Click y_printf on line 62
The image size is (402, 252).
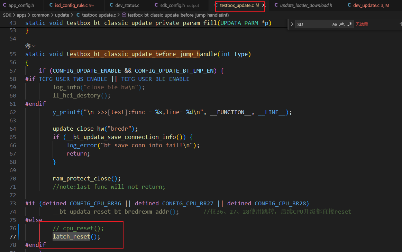66,112
